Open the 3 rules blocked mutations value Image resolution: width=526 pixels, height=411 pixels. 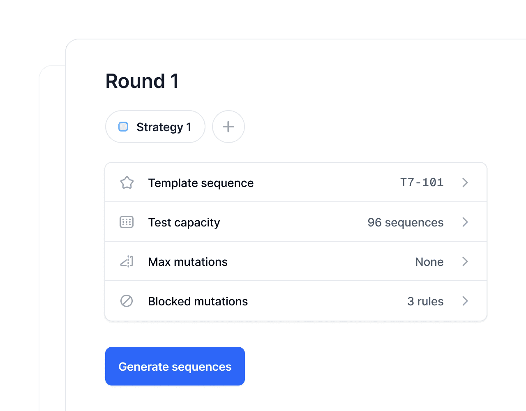(x=425, y=301)
